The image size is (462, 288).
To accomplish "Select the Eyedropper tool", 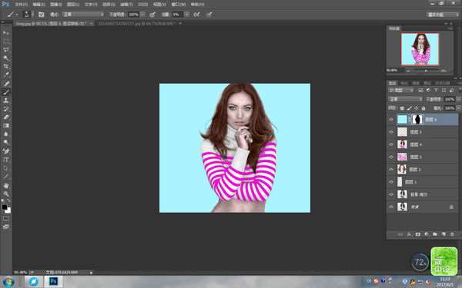I will click(6, 75).
